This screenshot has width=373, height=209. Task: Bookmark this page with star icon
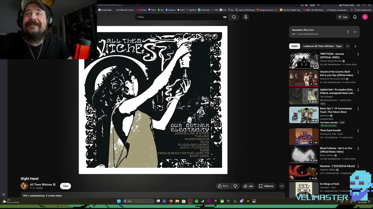pyautogui.click(x=319, y=5)
